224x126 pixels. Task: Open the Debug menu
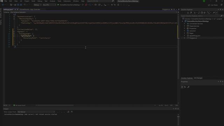coord(40,1)
